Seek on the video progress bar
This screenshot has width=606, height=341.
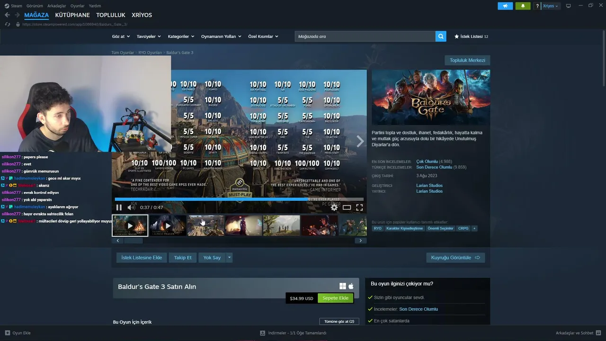pyautogui.click(x=239, y=199)
